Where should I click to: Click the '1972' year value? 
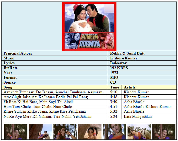tap(114, 73)
